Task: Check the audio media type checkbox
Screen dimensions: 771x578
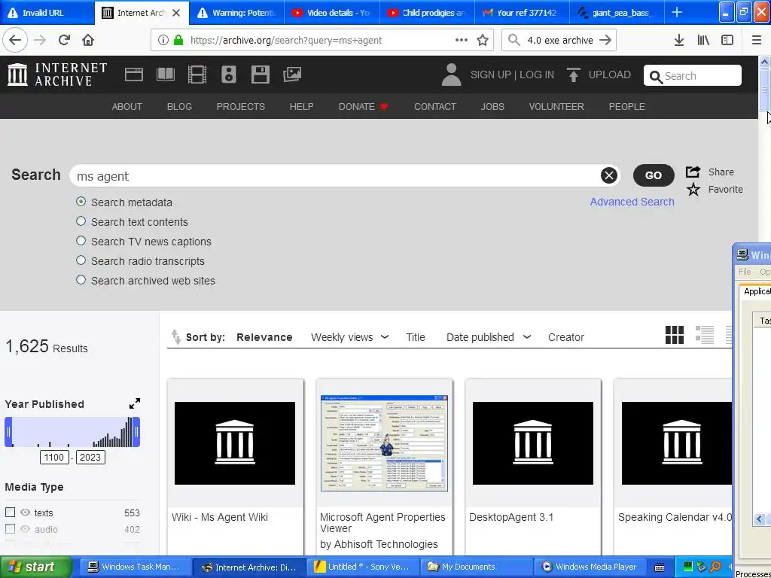Action: (x=10, y=529)
